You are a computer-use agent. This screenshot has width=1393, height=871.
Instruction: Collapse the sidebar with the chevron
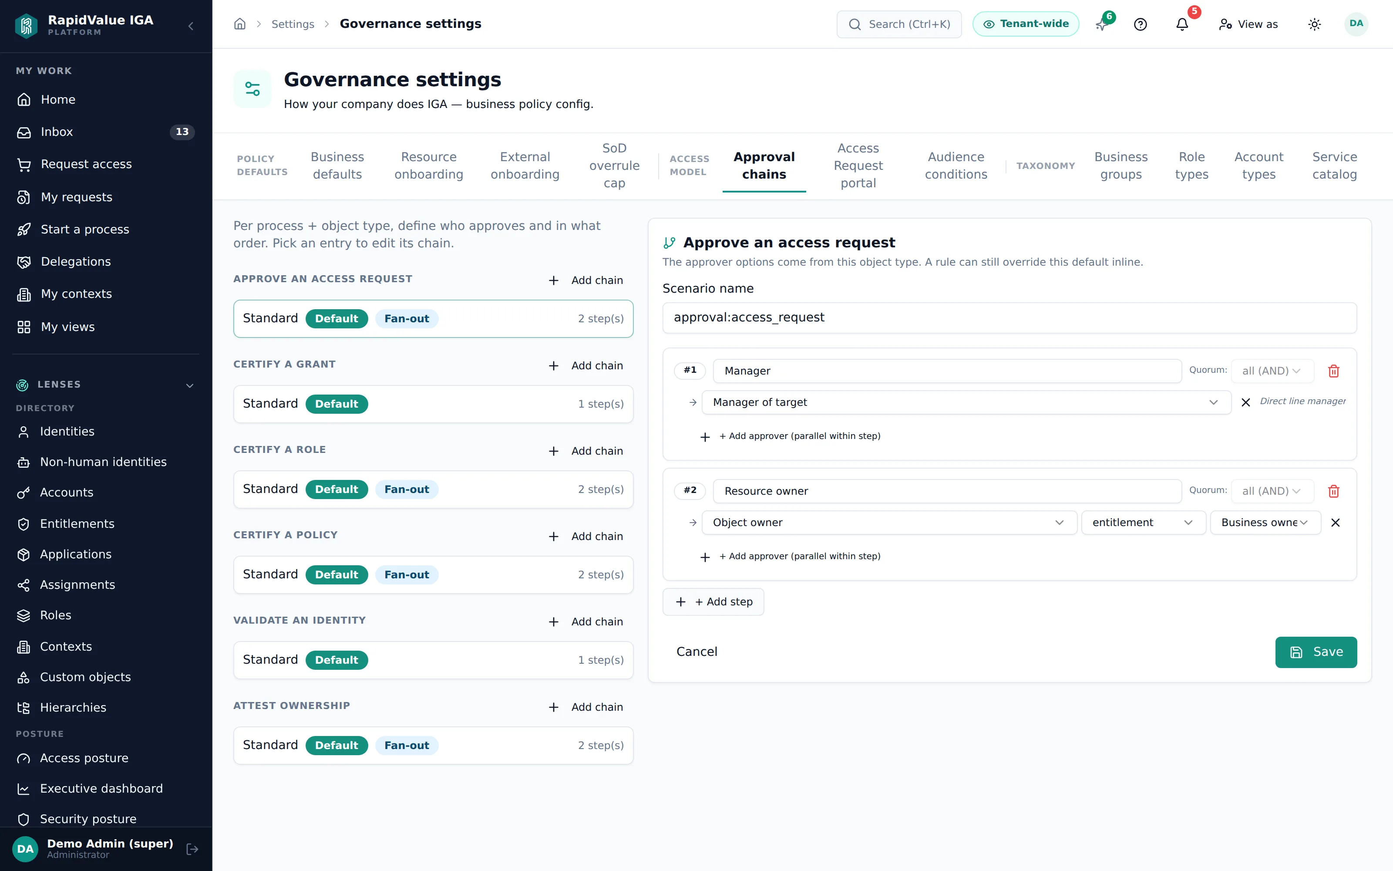(191, 26)
